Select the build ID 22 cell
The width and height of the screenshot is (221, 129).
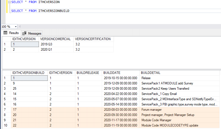coord(29,125)
